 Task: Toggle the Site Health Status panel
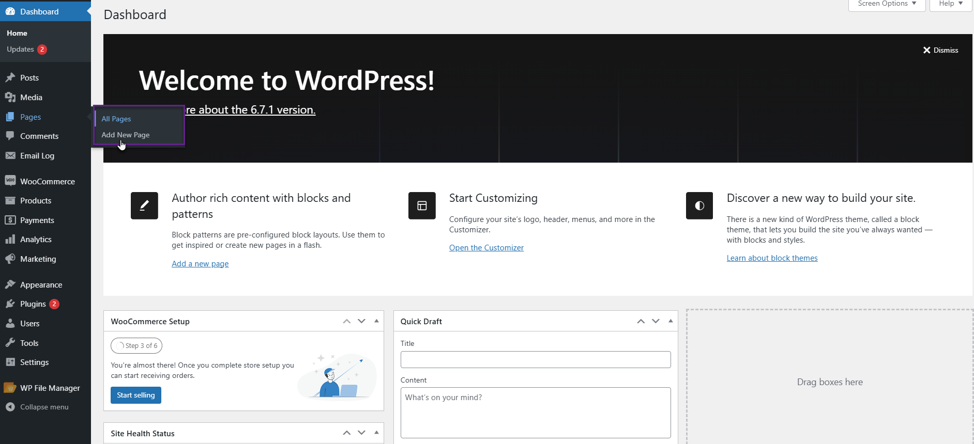click(x=376, y=433)
